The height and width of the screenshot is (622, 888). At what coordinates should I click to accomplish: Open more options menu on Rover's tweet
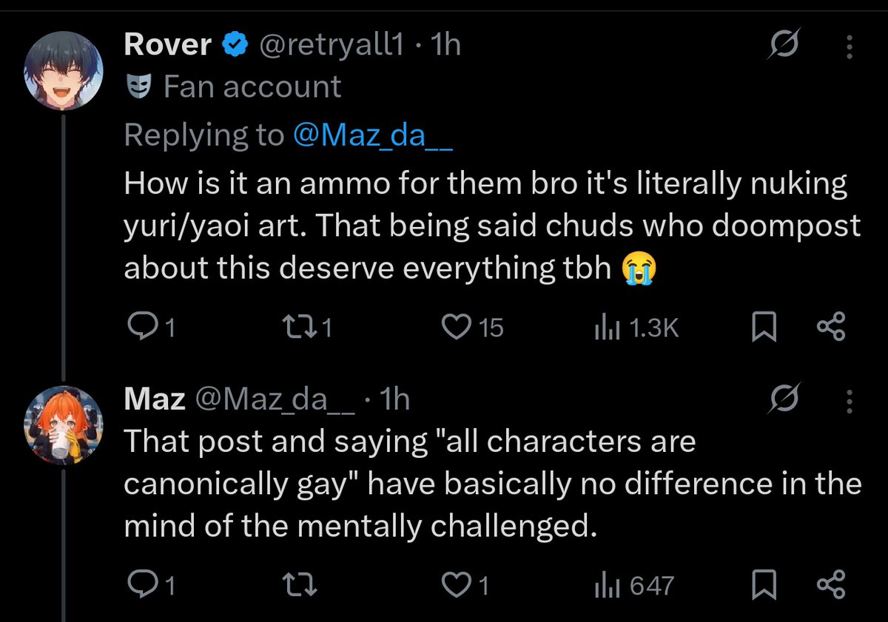848,47
